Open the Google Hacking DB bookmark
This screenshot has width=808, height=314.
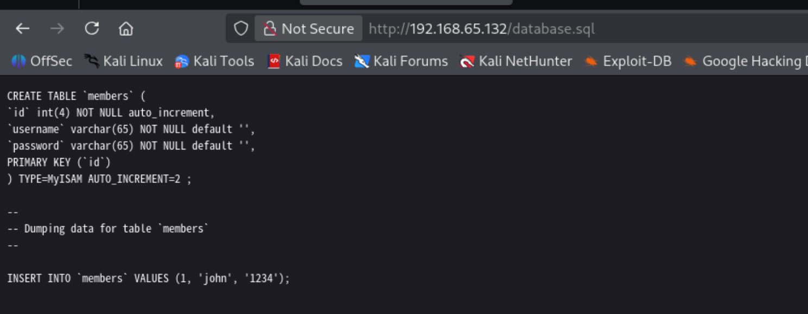pos(745,61)
